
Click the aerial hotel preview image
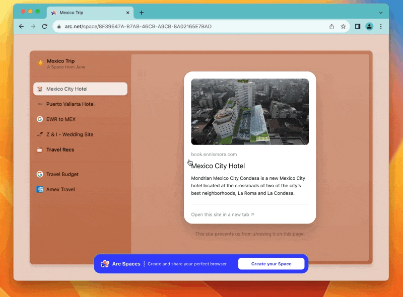pos(250,112)
